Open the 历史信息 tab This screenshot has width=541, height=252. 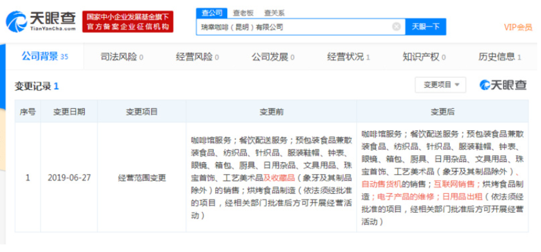coord(500,57)
